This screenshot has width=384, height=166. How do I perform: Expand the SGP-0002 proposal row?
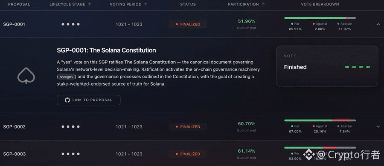(x=378, y=127)
